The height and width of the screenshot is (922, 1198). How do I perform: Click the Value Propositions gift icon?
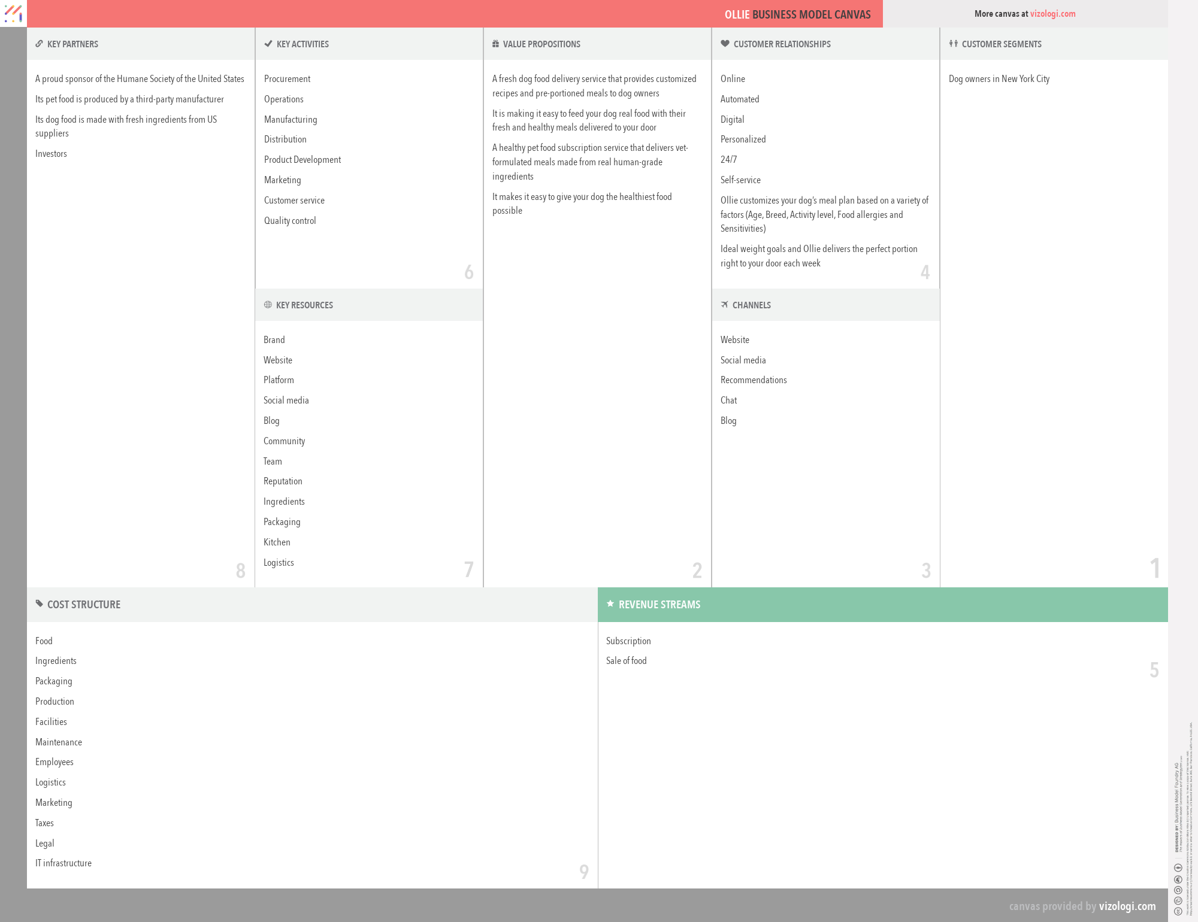point(495,44)
